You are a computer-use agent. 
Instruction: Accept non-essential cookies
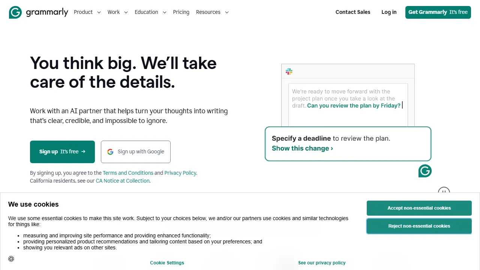coord(419,208)
